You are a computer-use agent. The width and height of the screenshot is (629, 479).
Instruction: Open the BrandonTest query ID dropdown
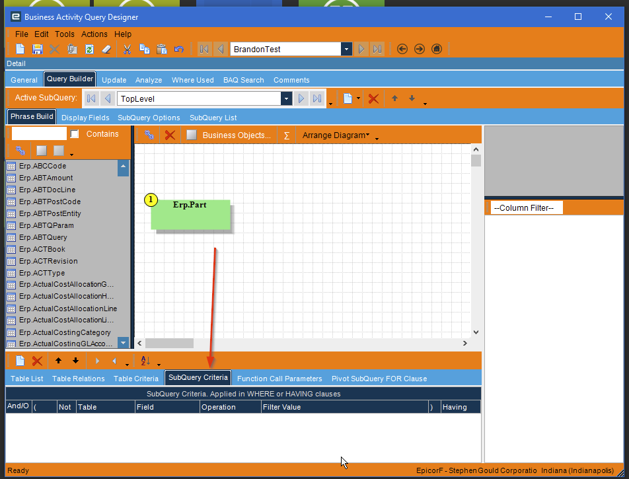point(347,50)
